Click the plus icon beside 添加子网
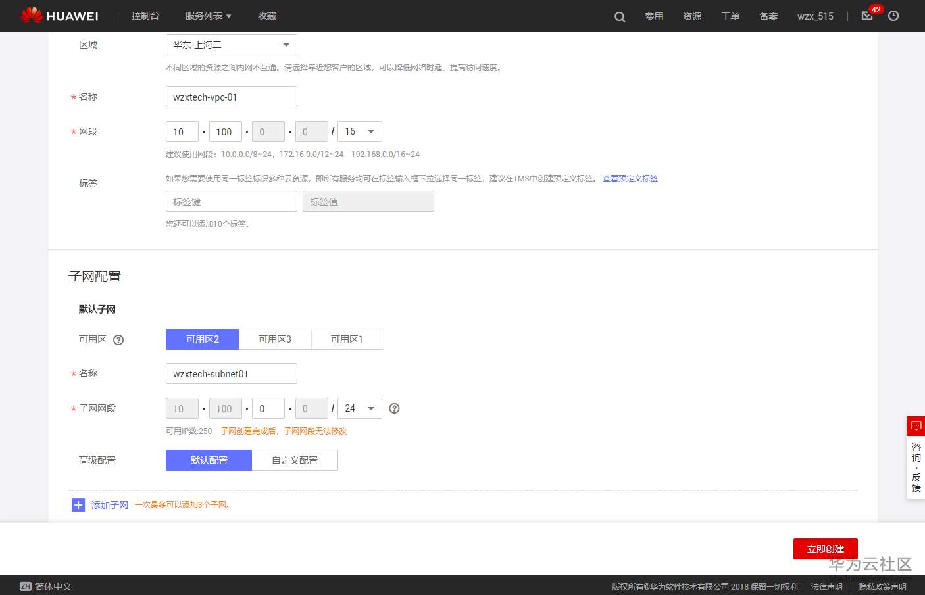Image resolution: width=925 pixels, height=595 pixels. [78, 504]
